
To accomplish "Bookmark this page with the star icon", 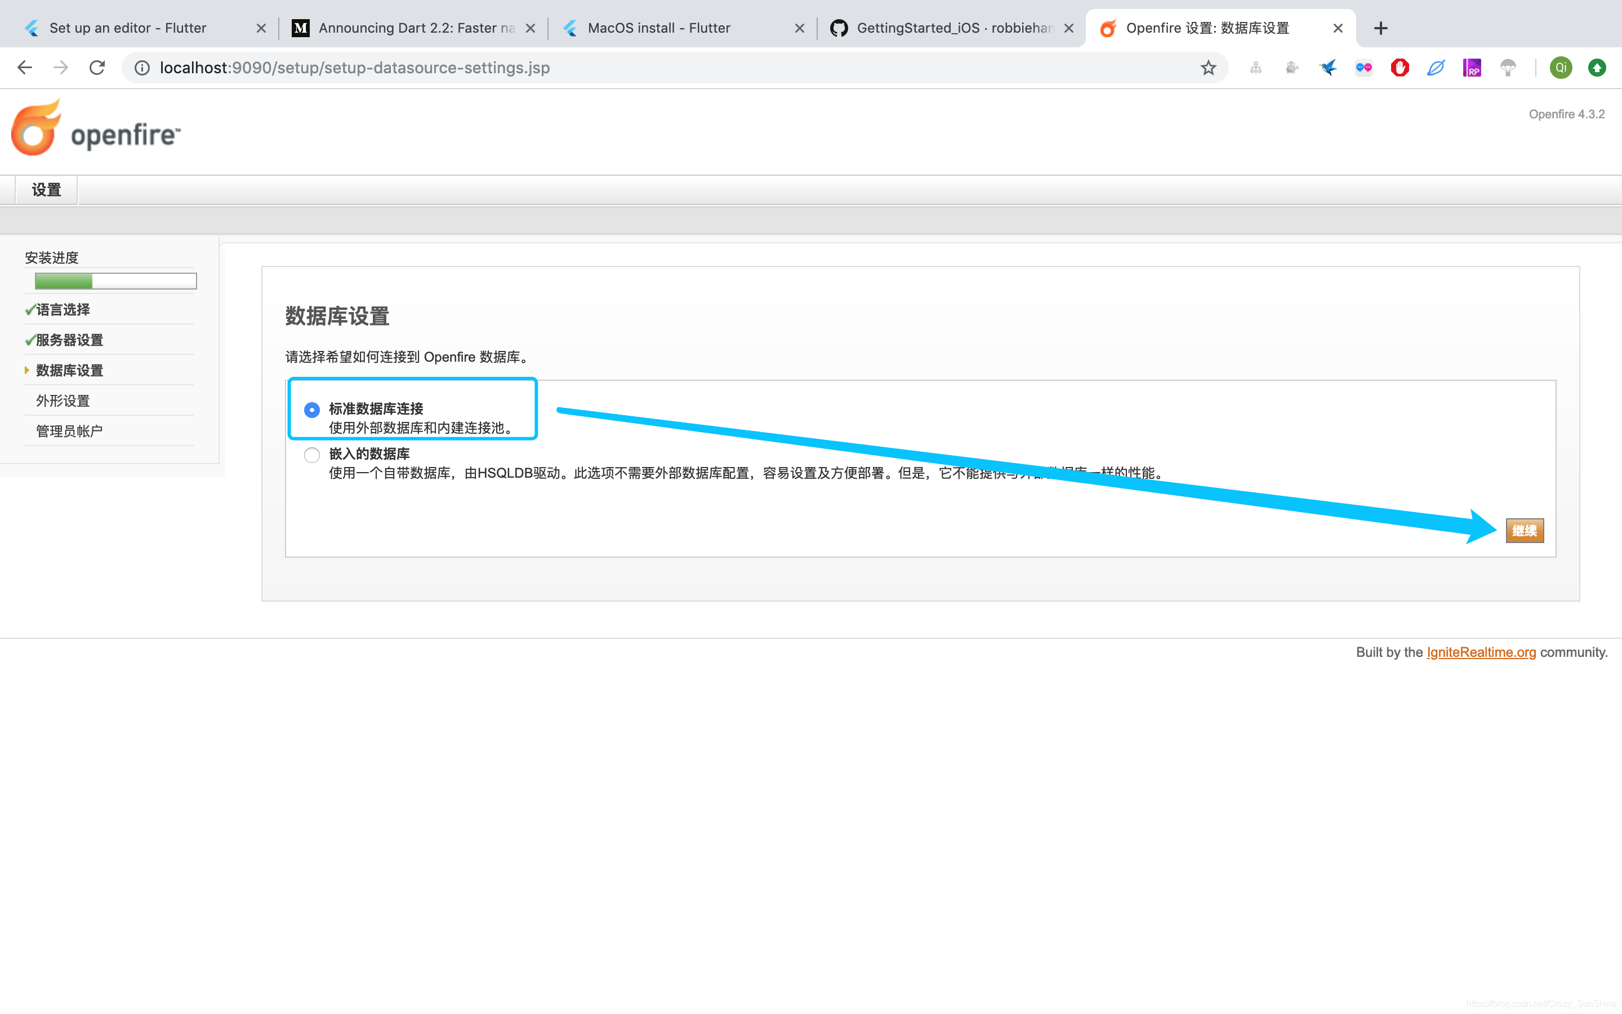I will (x=1208, y=68).
